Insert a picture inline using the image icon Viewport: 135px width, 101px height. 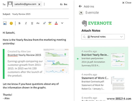pyautogui.click(x=5, y=23)
